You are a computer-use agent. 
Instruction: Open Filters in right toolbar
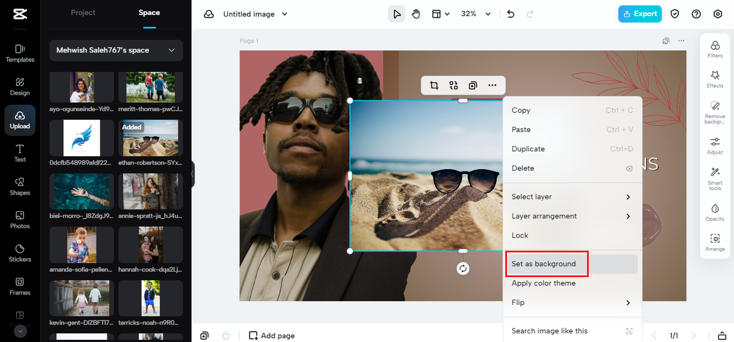715,49
